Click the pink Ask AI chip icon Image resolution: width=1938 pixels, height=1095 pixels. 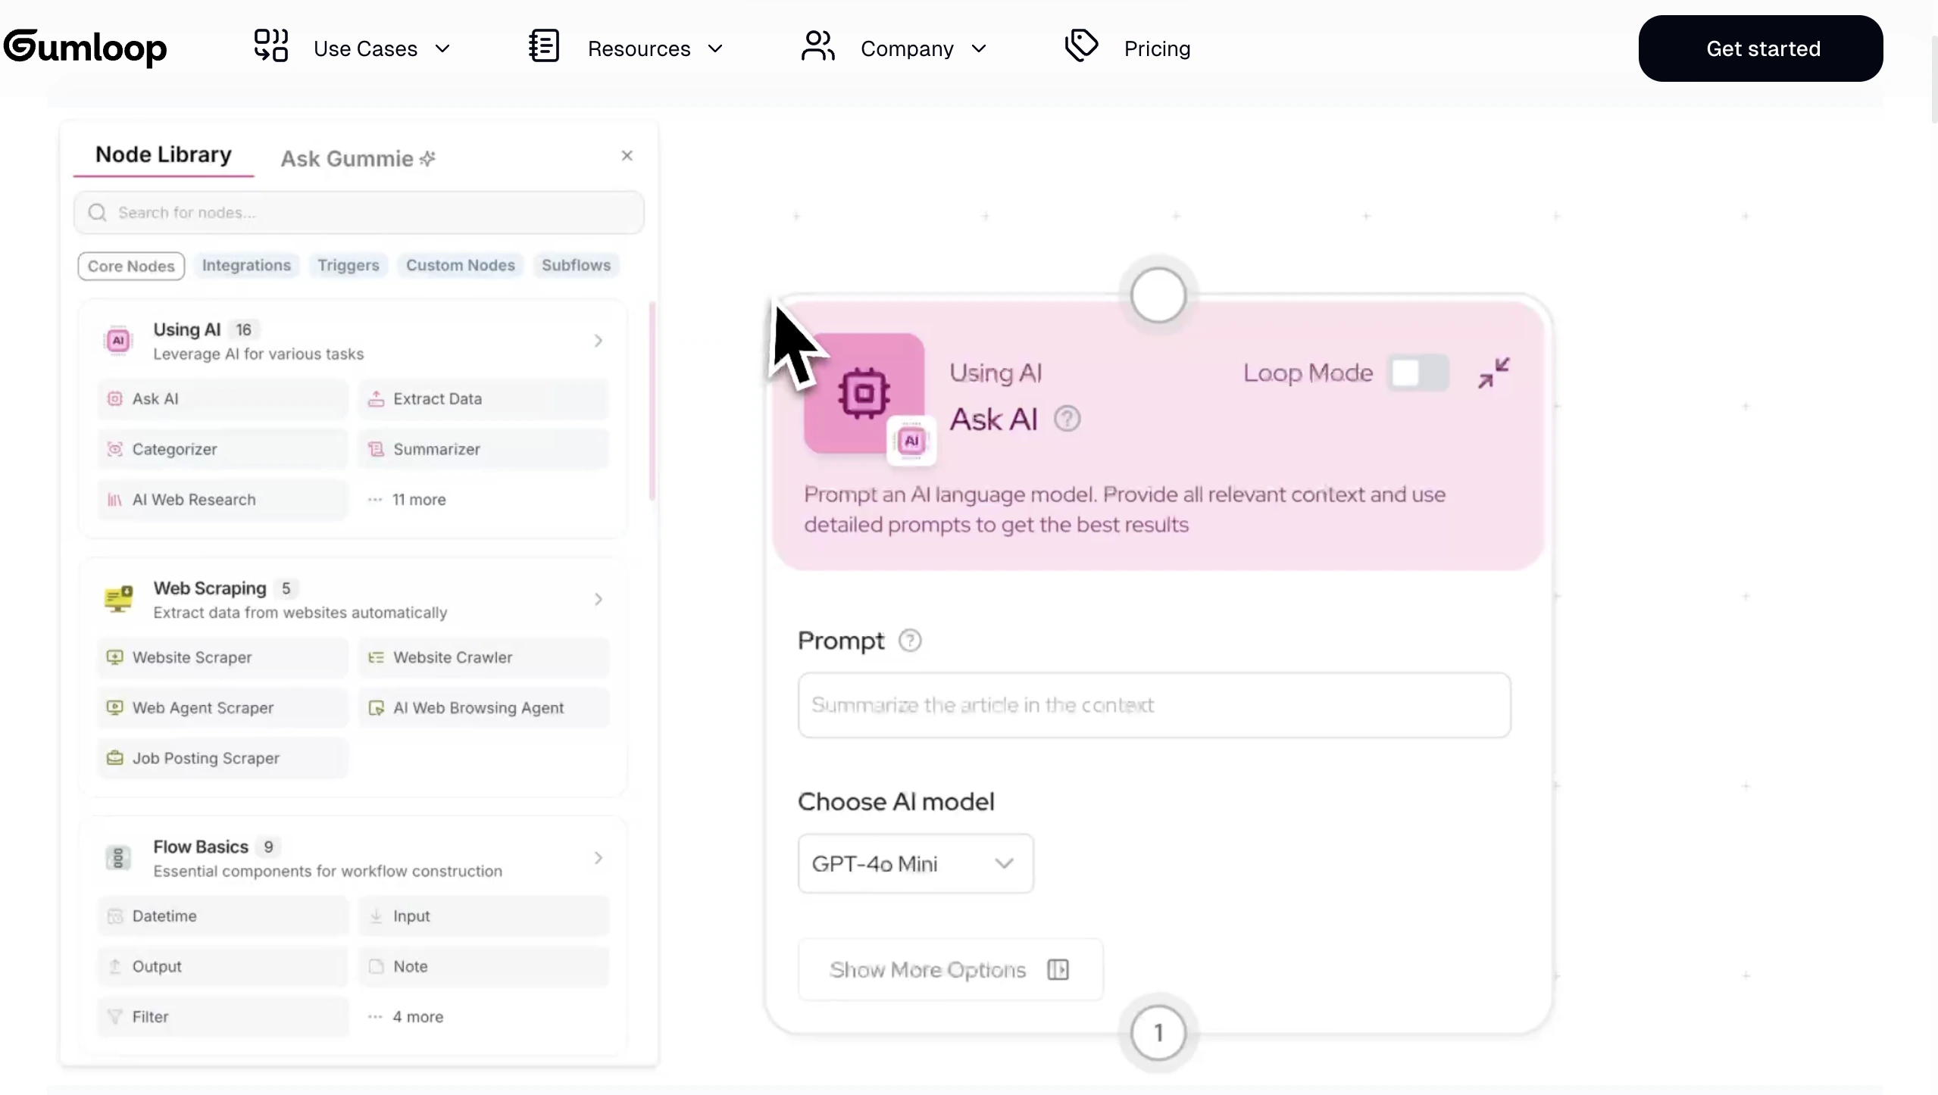[864, 393]
